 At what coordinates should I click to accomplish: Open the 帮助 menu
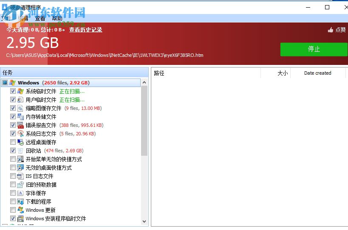[x=57, y=18]
